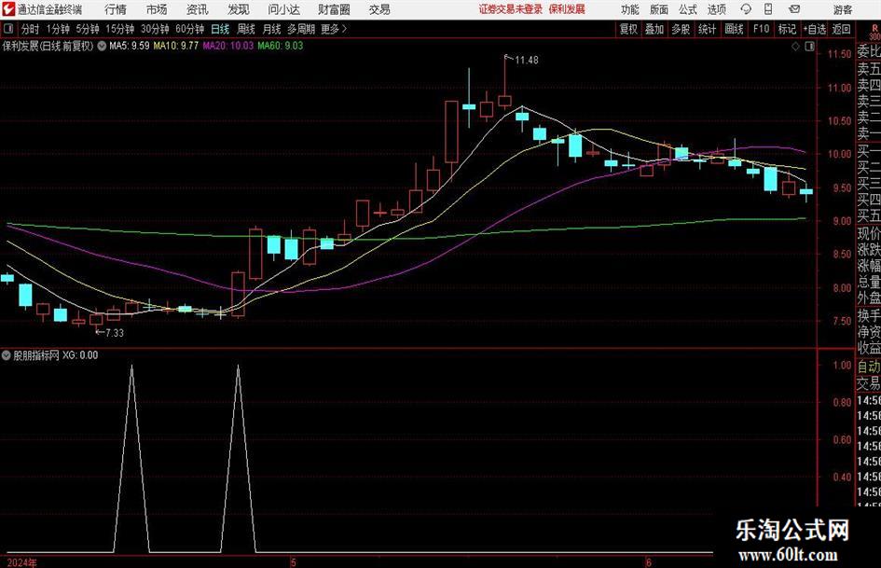Switch to the 分时 chart tab

point(30,29)
